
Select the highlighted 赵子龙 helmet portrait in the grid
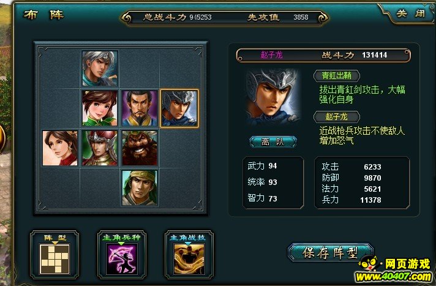[x=179, y=108]
